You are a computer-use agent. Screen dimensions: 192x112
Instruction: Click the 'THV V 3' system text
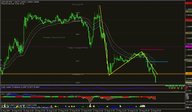(x=175, y=88)
